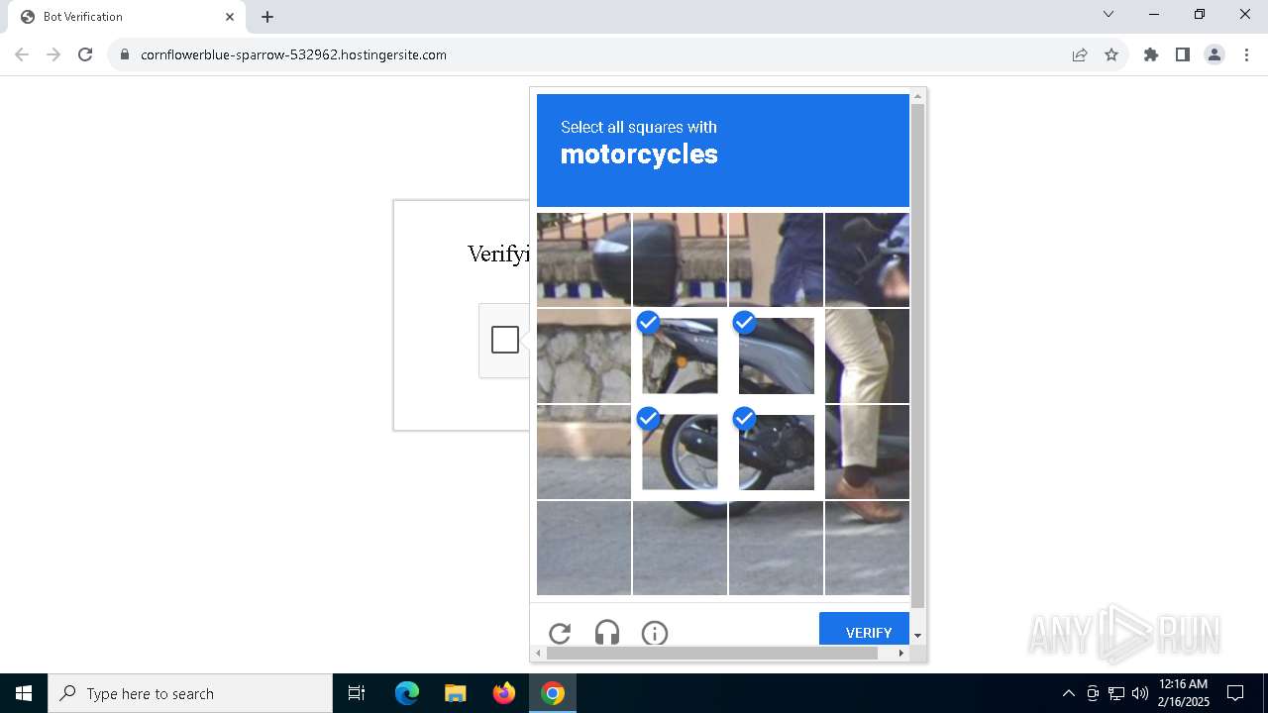Deselect checked tile showing rear wheel
Image resolution: width=1268 pixels, height=713 pixels.
pyautogui.click(x=680, y=452)
